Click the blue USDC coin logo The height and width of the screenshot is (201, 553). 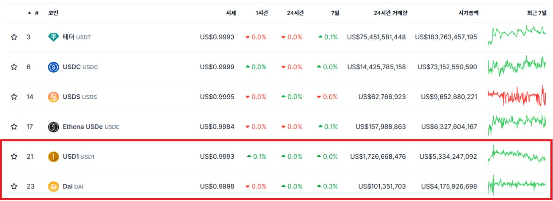[x=53, y=67]
